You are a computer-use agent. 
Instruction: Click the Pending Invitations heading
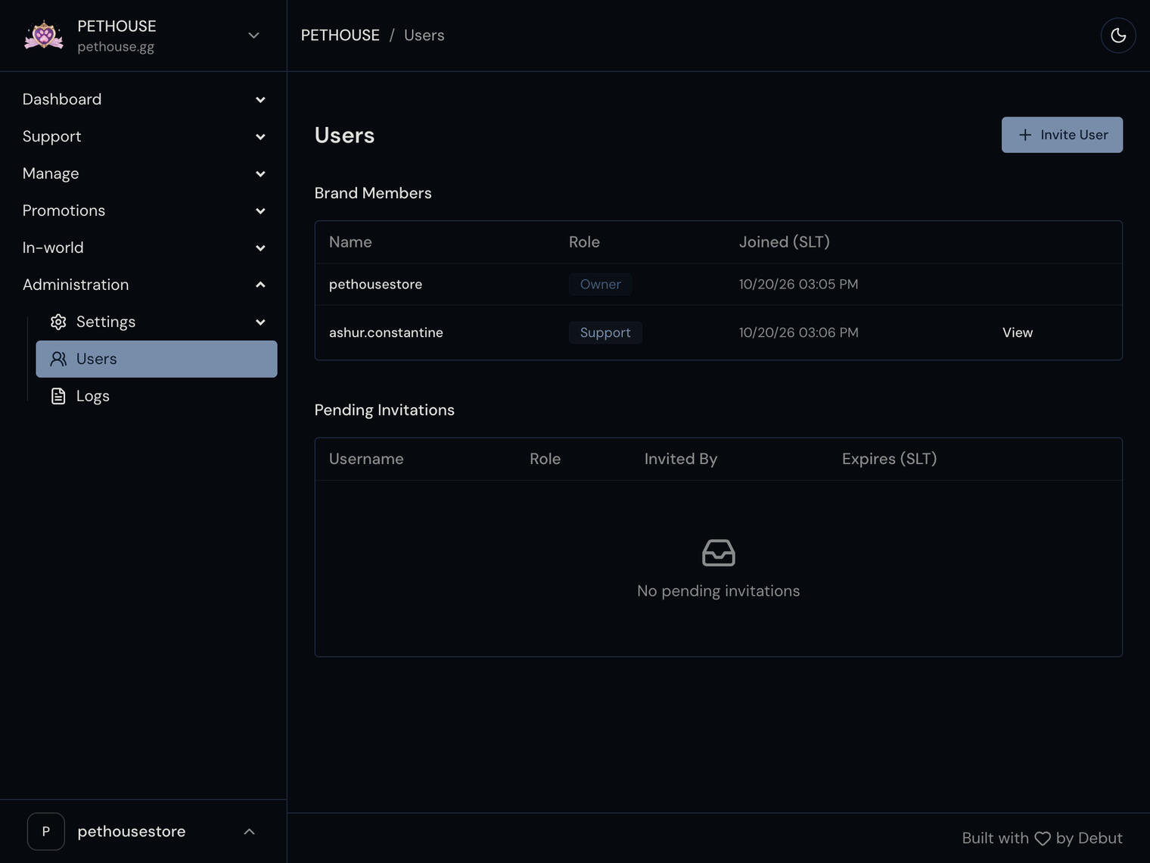click(384, 410)
